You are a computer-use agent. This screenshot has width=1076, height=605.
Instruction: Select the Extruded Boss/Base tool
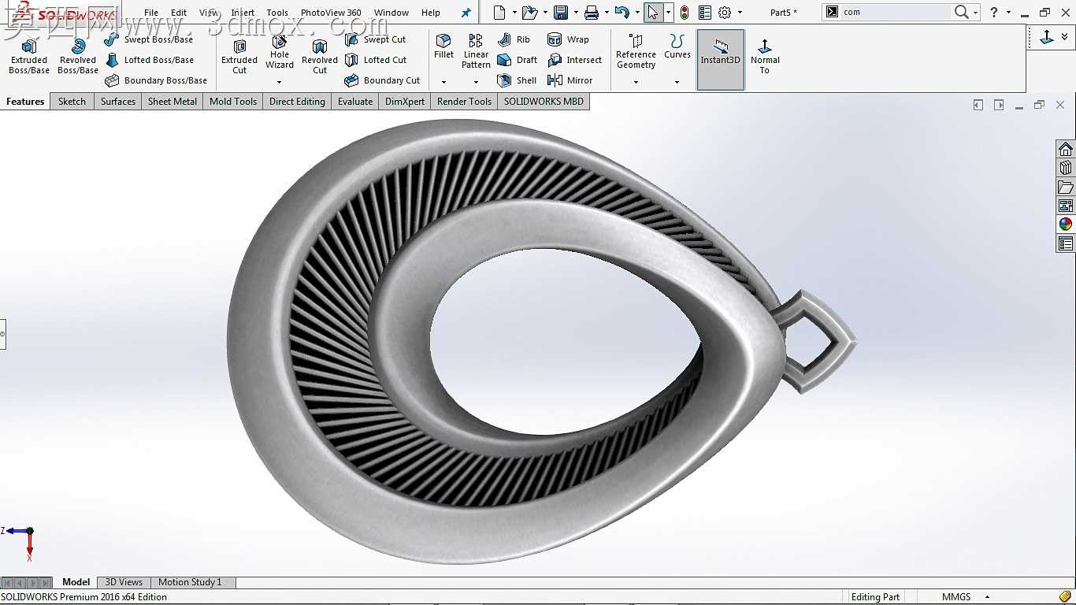pyautogui.click(x=29, y=57)
